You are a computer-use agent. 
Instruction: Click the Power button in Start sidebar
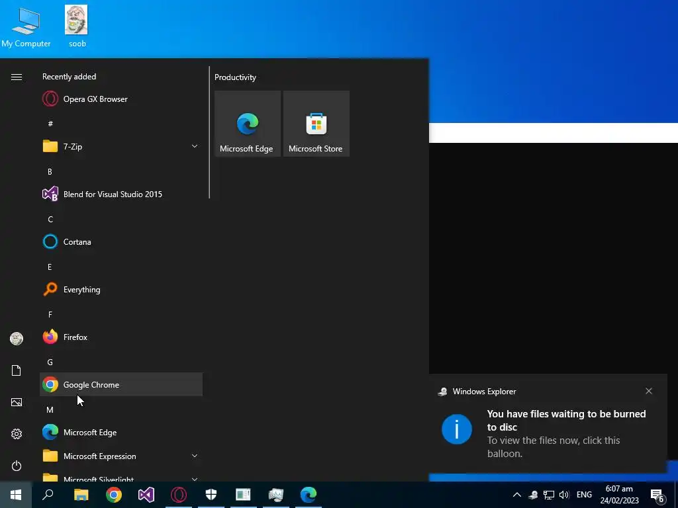pyautogui.click(x=17, y=466)
